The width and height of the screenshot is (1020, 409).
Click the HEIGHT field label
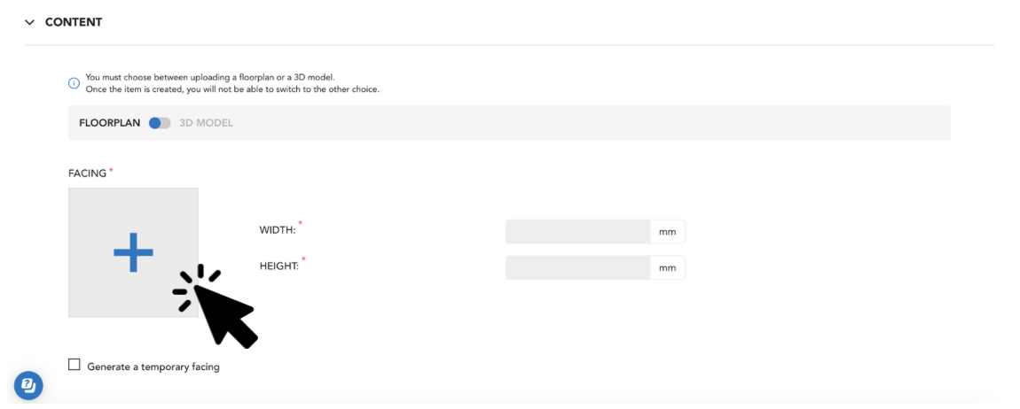pyautogui.click(x=279, y=265)
